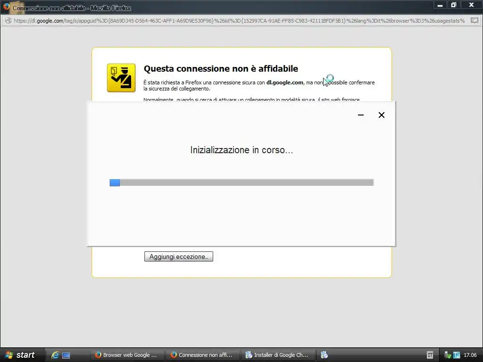Minimize the Chrome installer dialog
The image size is (483, 362).
(361, 115)
